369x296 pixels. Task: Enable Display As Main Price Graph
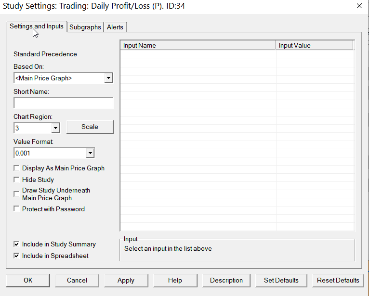[17, 168]
